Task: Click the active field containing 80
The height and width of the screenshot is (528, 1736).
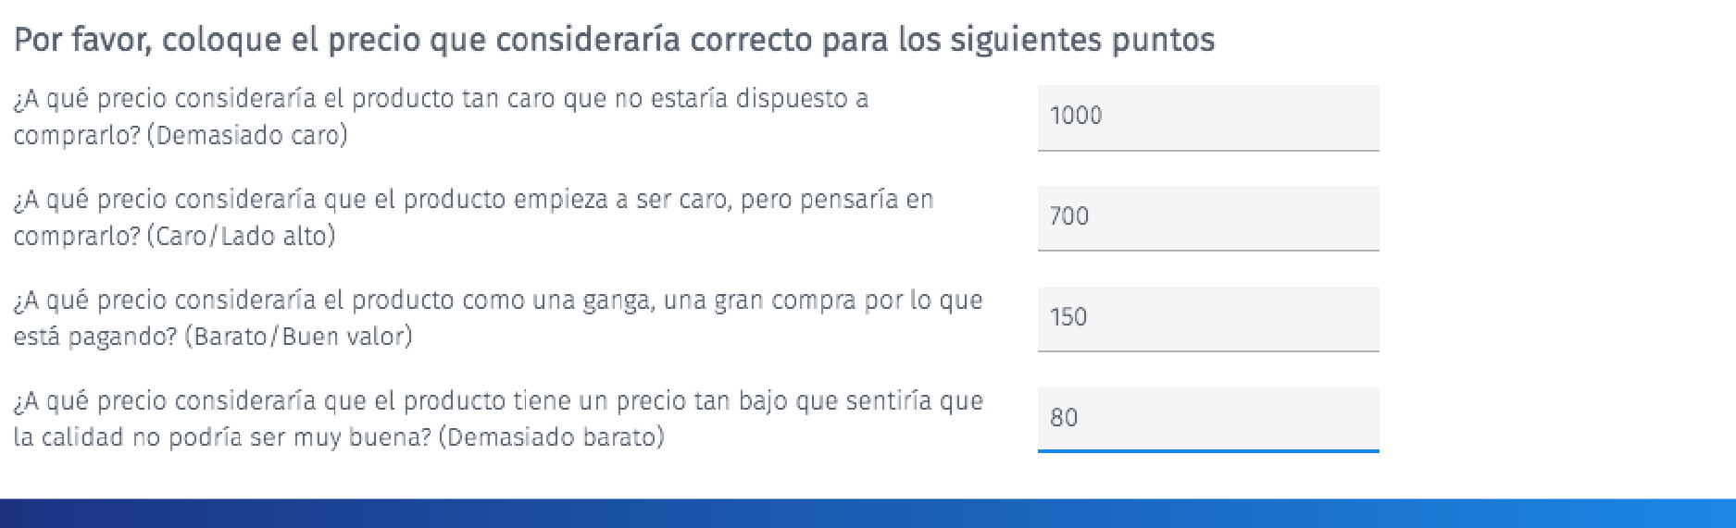Action: pos(1207,419)
